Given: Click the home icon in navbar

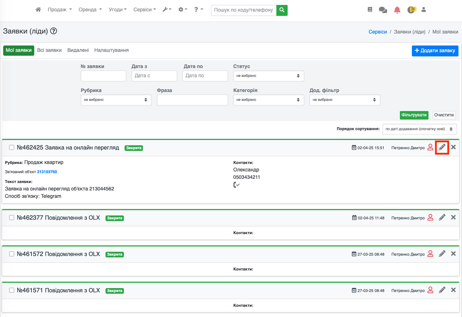Looking at the screenshot, I should coord(38,10).
